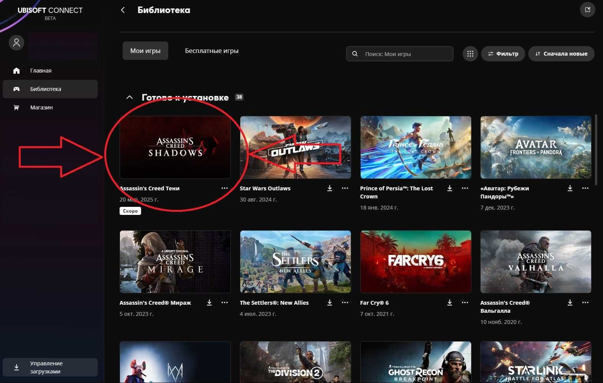Download Prince of Persia: The Lost Crown
This screenshot has width=603, height=383.
[450, 188]
